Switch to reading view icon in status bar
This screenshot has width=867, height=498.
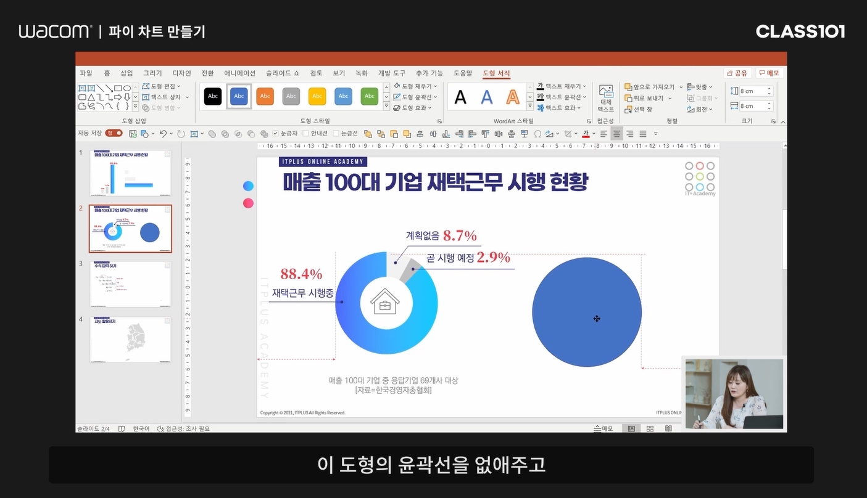point(668,428)
